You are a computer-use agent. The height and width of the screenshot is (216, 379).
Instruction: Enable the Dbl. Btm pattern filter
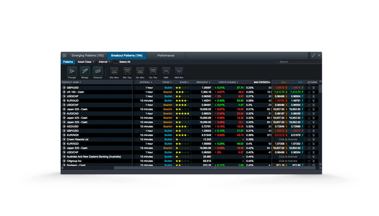[x=114, y=71]
